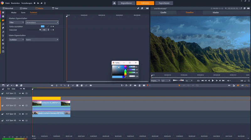Click the hue strip in Farbe dialog
The width and height of the screenshot is (251, 140).
pos(125,71)
